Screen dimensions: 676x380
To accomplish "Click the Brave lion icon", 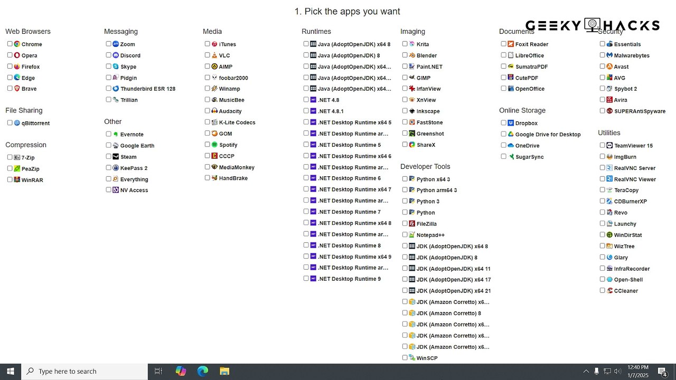I will click(x=17, y=89).
